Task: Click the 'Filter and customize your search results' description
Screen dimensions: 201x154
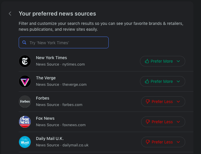Action: click(x=101, y=26)
